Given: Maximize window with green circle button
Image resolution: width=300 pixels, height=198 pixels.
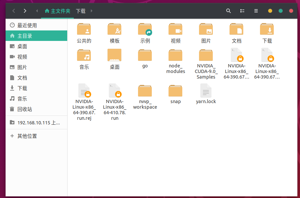Looking at the screenshot, I should click(281, 11).
